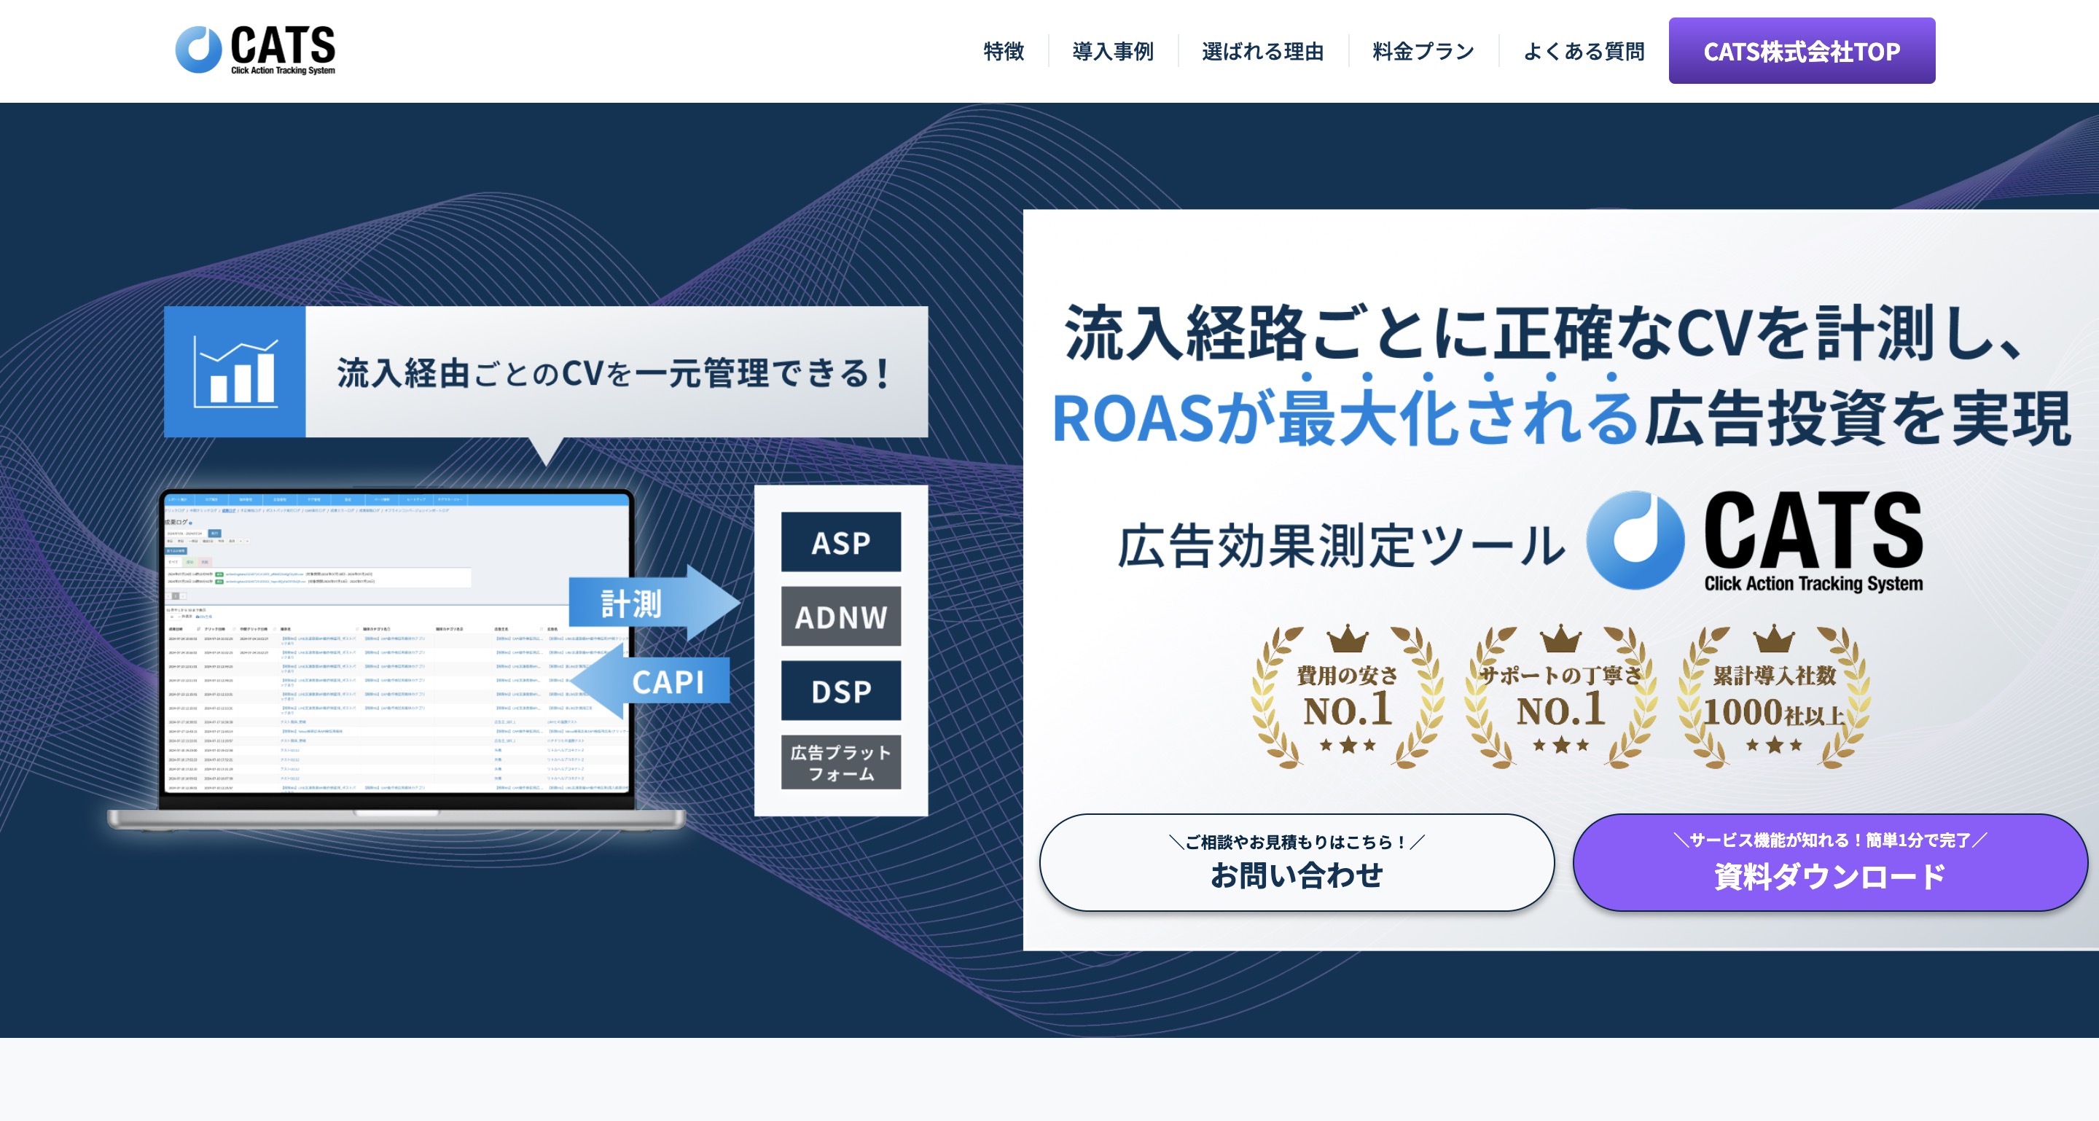This screenshot has width=2099, height=1121.
Task: Click the 費用の安さ NO.1 laurel badge
Action: point(1347,698)
